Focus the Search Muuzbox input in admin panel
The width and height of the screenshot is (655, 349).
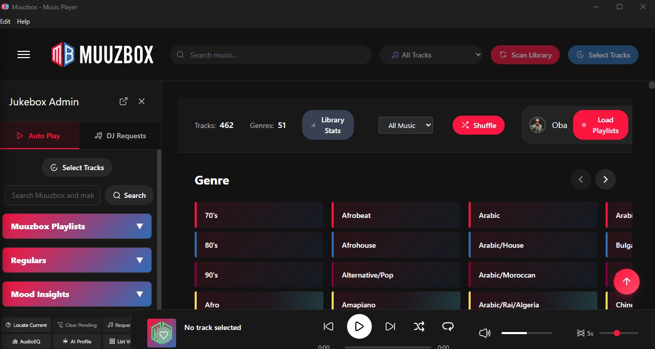coord(53,195)
